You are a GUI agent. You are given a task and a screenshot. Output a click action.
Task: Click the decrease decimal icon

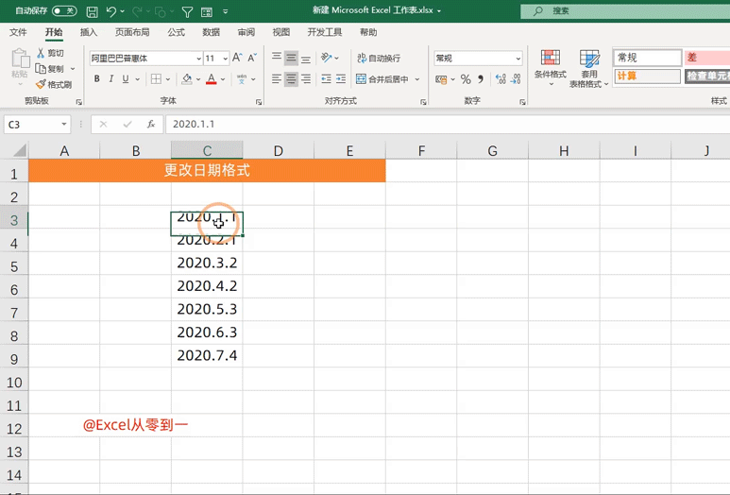pyautogui.click(x=516, y=79)
